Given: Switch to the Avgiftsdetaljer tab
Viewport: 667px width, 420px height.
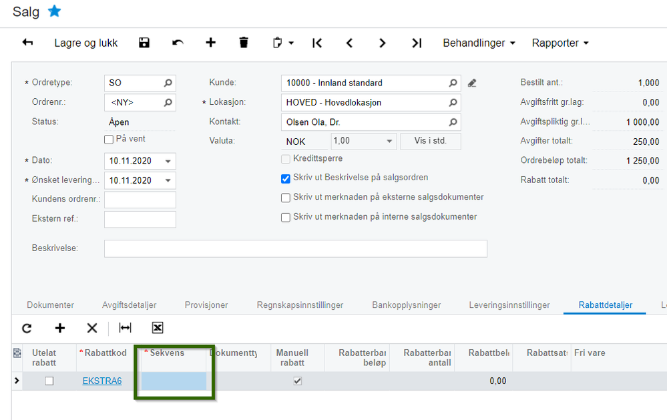Looking at the screenshot, I should click(130, 305).
